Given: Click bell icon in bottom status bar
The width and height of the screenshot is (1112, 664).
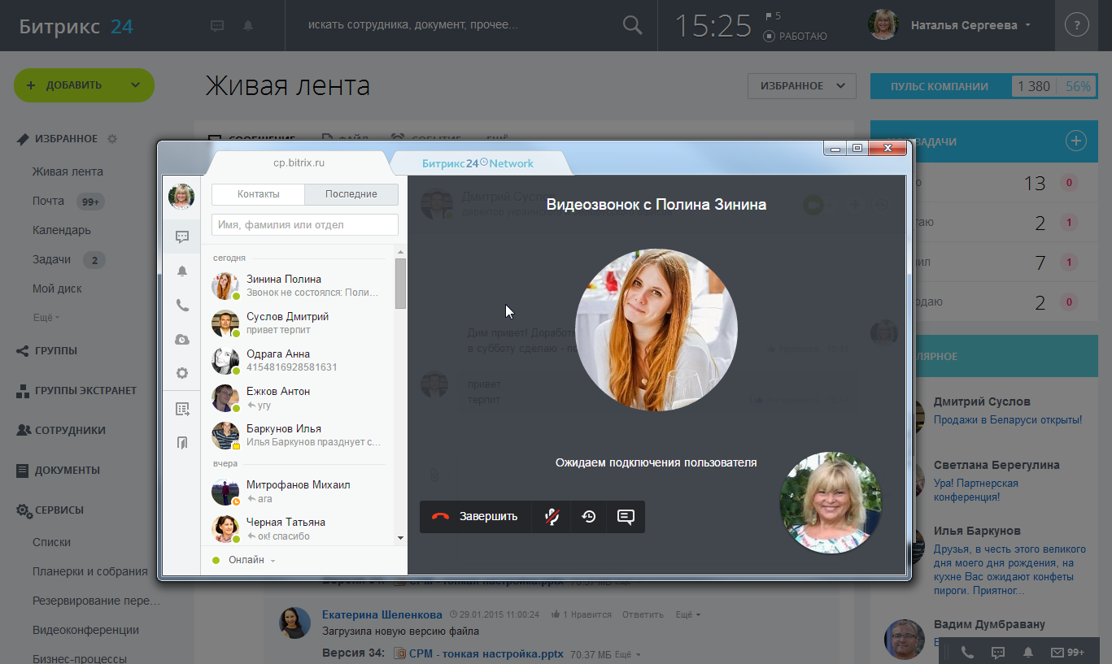Looking at the screenshot, I should click(x=1028, y=652).
